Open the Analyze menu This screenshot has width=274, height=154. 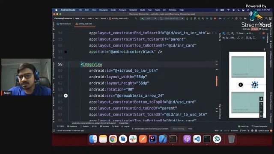click(122, 10)
